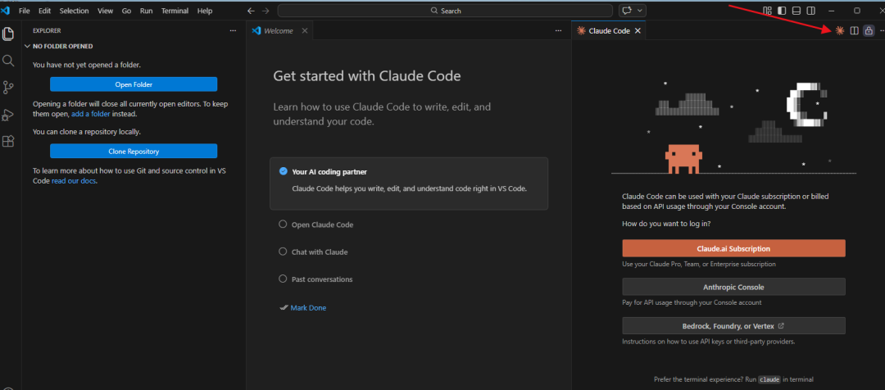Open the Extensions view
The width and height of the screenshot is (885, 390).
(9, 141)
